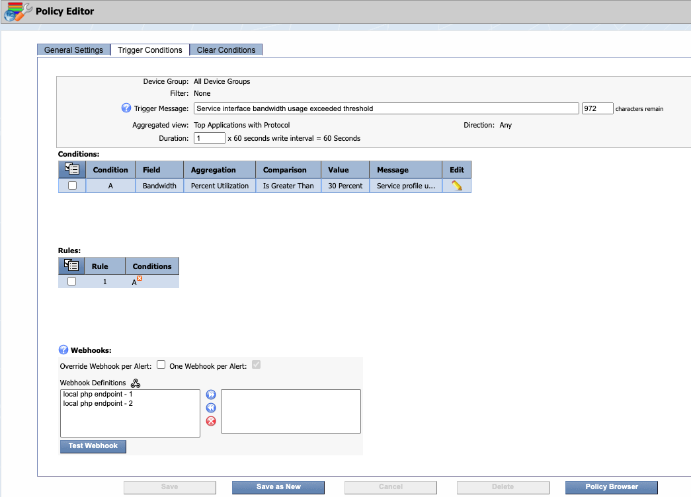
Task: Check the condition A row checkbox
Action: point(72,186)
